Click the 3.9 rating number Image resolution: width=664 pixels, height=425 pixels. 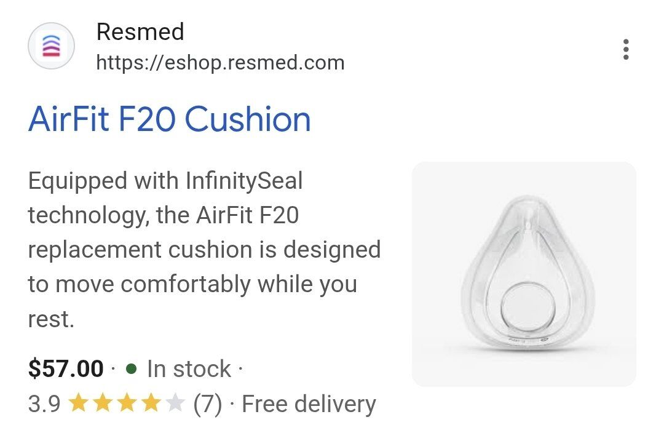(x=44, y=404)
